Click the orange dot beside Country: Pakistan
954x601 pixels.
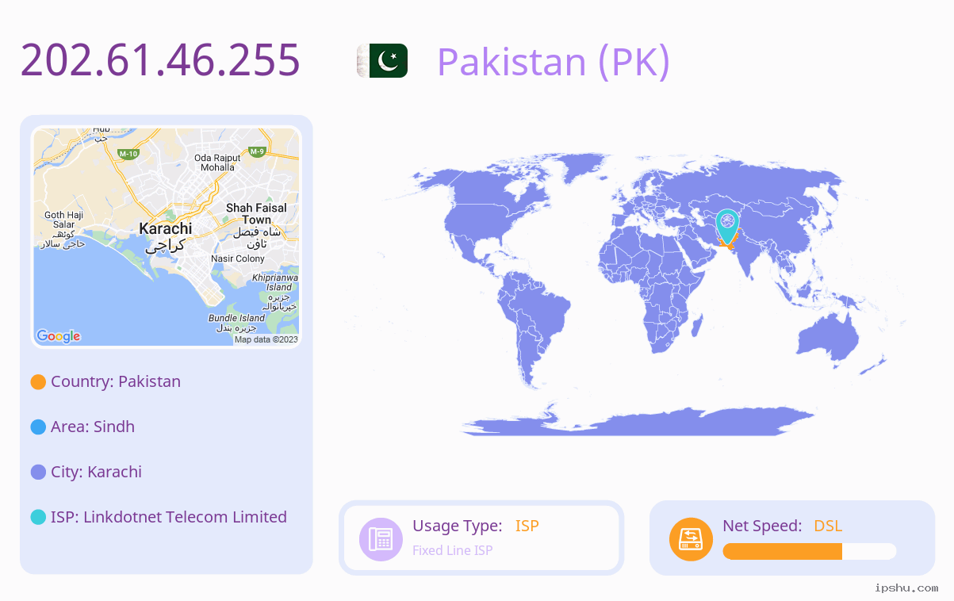coord(38,382)
